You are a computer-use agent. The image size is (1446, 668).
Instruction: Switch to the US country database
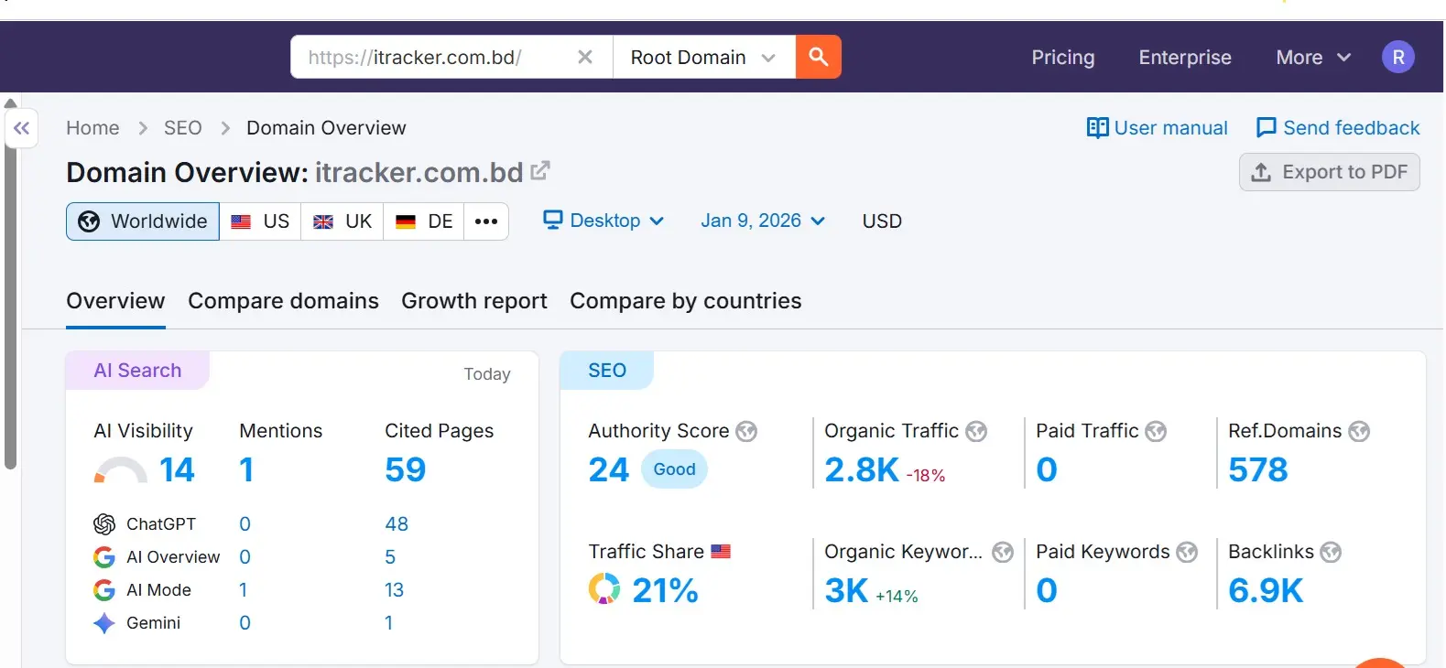pos(260,221)
